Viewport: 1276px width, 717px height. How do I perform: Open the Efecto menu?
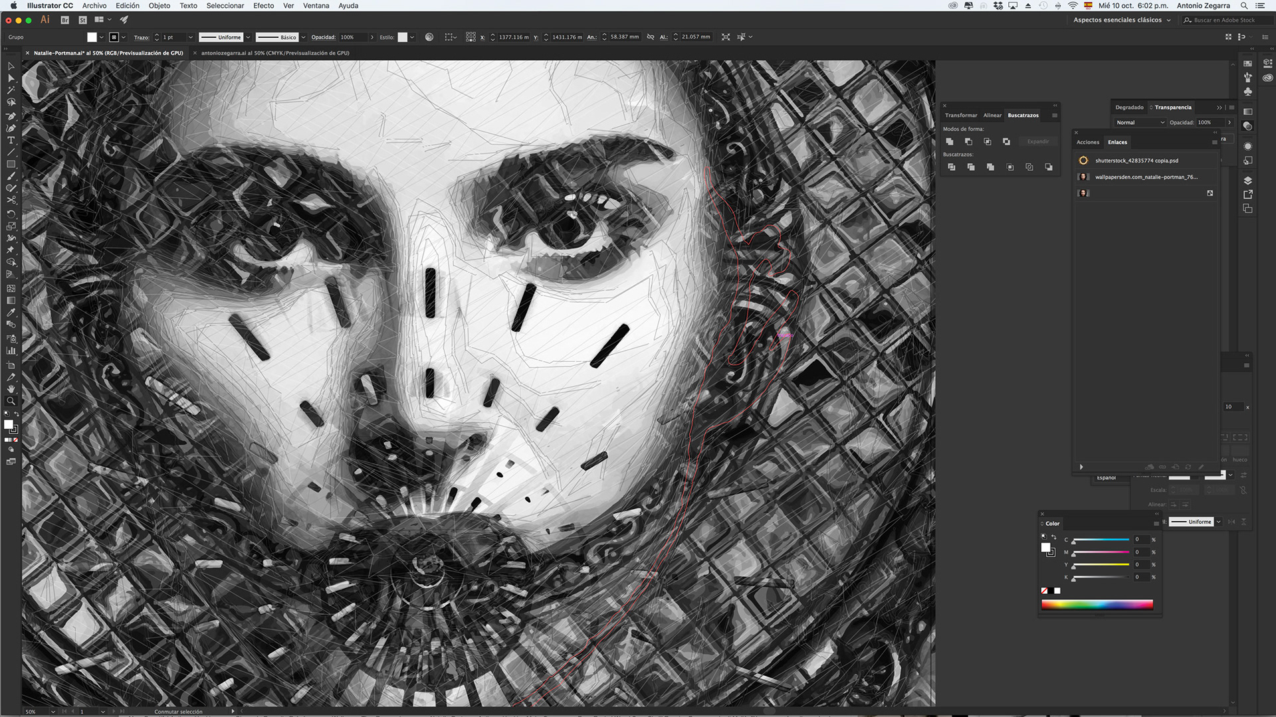(x=263, y=5)
